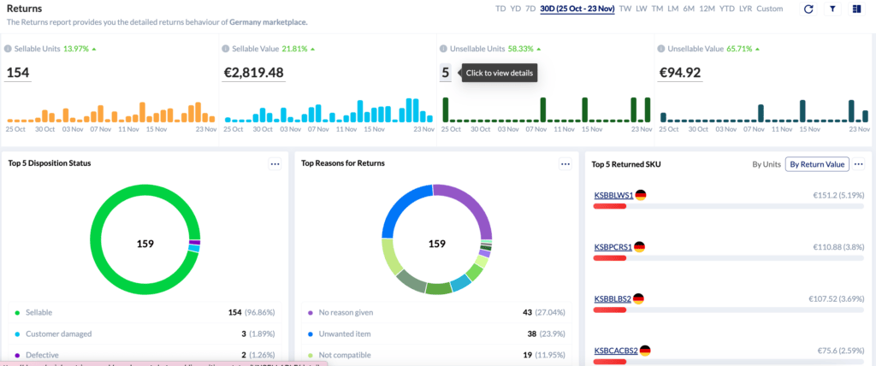Image resolution: width=876 pixels, height=366 pixels.
Task: Open more options for Top 5 Returned SKU
Action: [859, 163]
